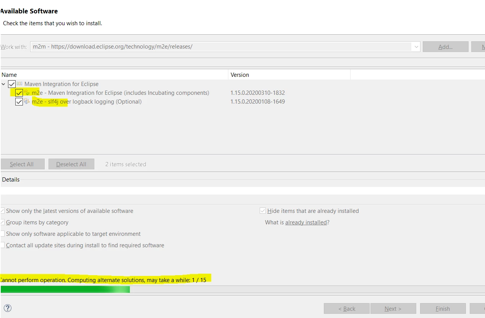Click the Deselect All button
Image resolution: width=485 pixels, height=318 pixels.
(x=71, y=164)
